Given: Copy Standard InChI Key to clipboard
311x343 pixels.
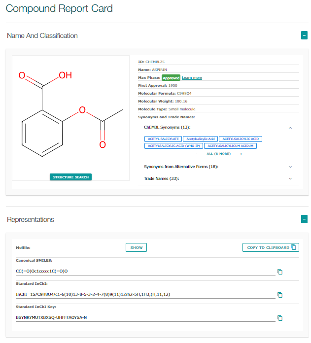Looking at the screenshot, I should [x=280, y=318].
